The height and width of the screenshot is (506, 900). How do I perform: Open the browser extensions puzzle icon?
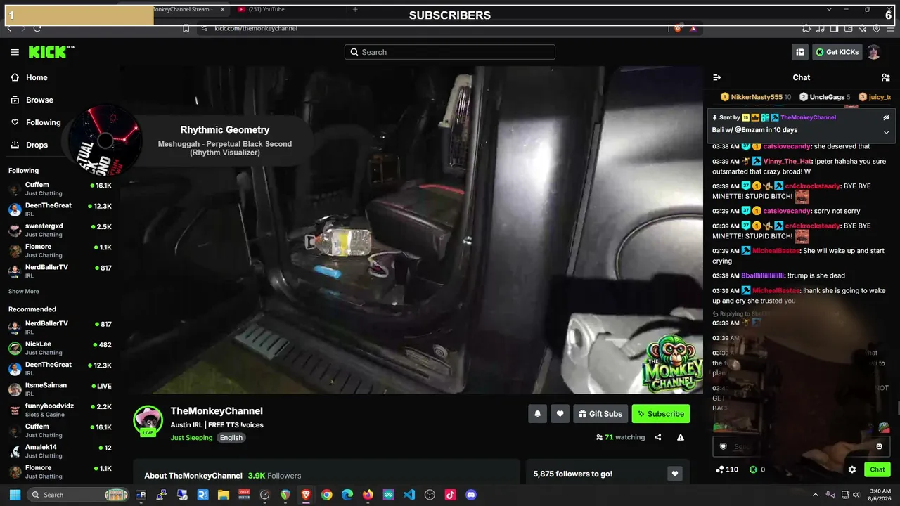point(806,28)
